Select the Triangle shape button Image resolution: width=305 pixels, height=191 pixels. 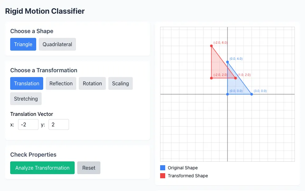click(x=23, y=44)
